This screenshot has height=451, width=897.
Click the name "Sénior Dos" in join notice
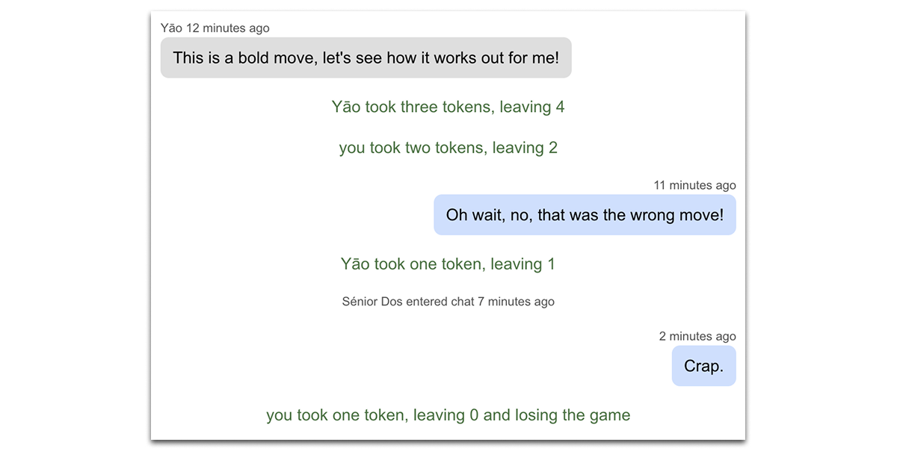click(372, 302)
